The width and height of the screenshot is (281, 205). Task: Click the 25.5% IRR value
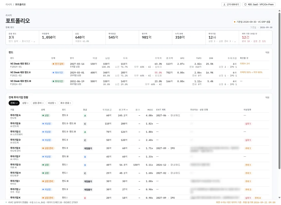tap(209, 64)
